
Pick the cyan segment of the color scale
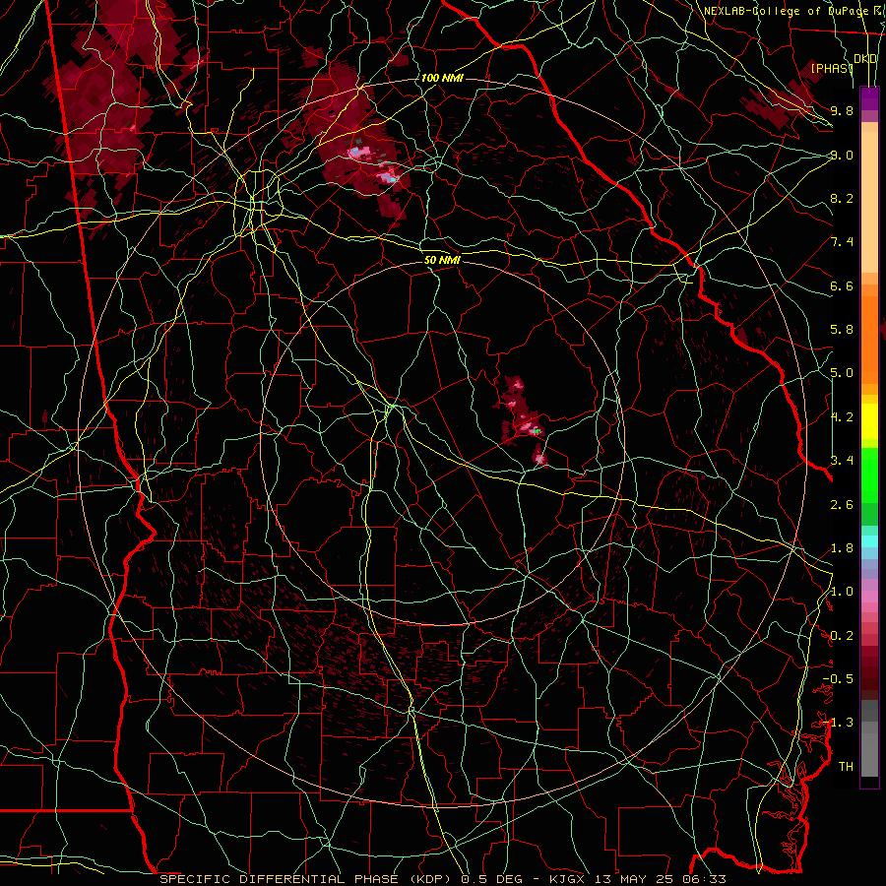869,541
